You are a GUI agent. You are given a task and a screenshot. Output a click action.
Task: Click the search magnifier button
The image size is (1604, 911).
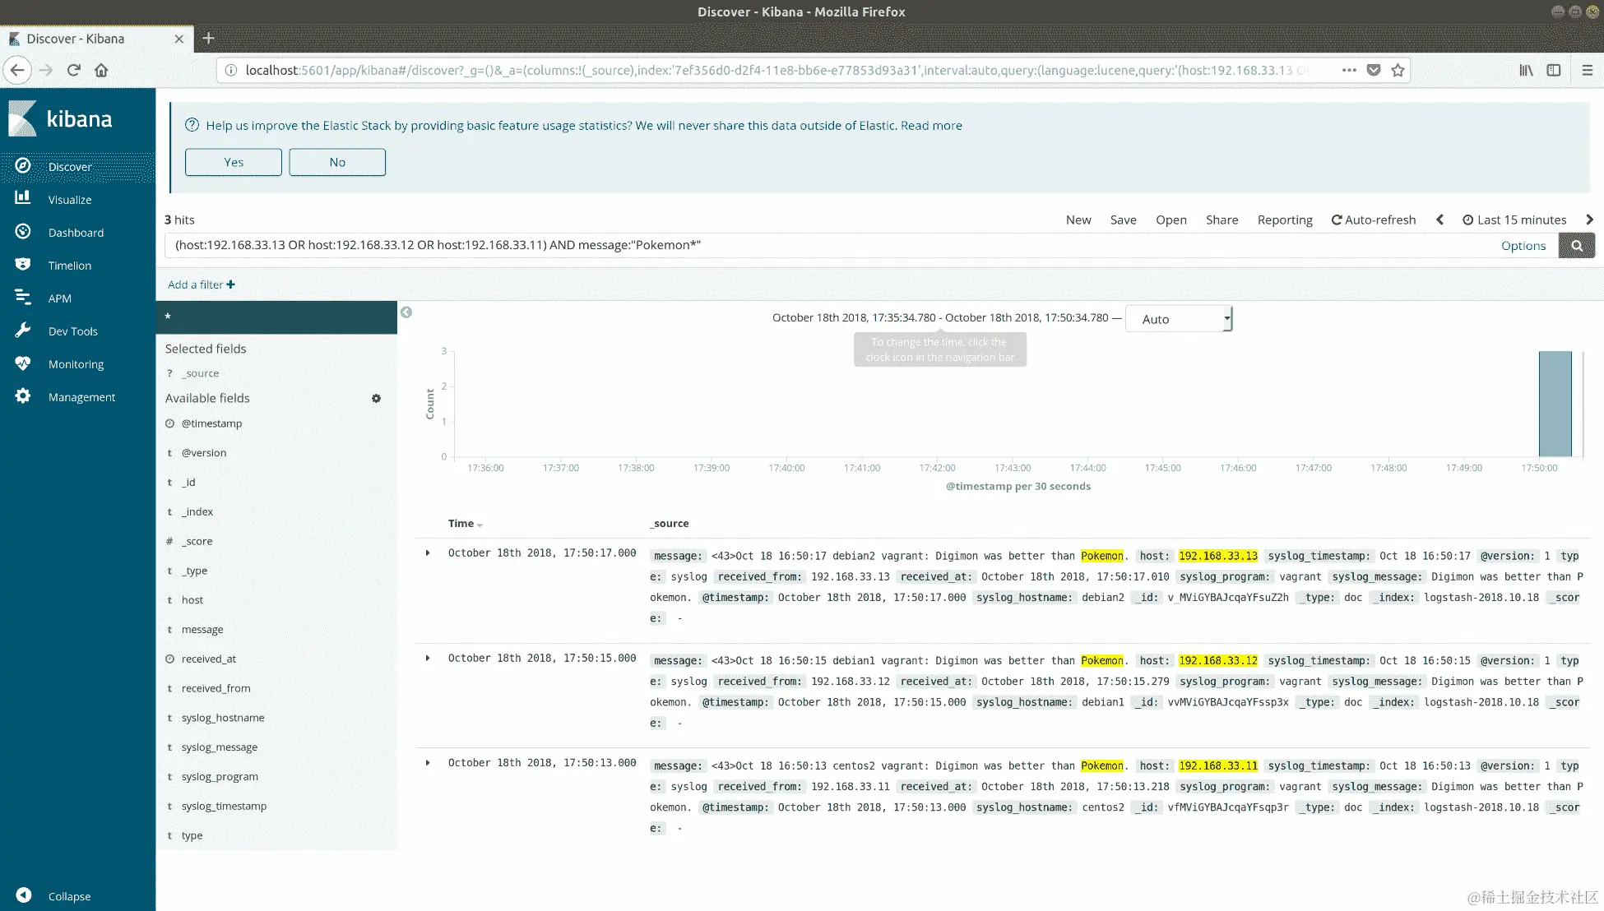(x=1576, y=245)
